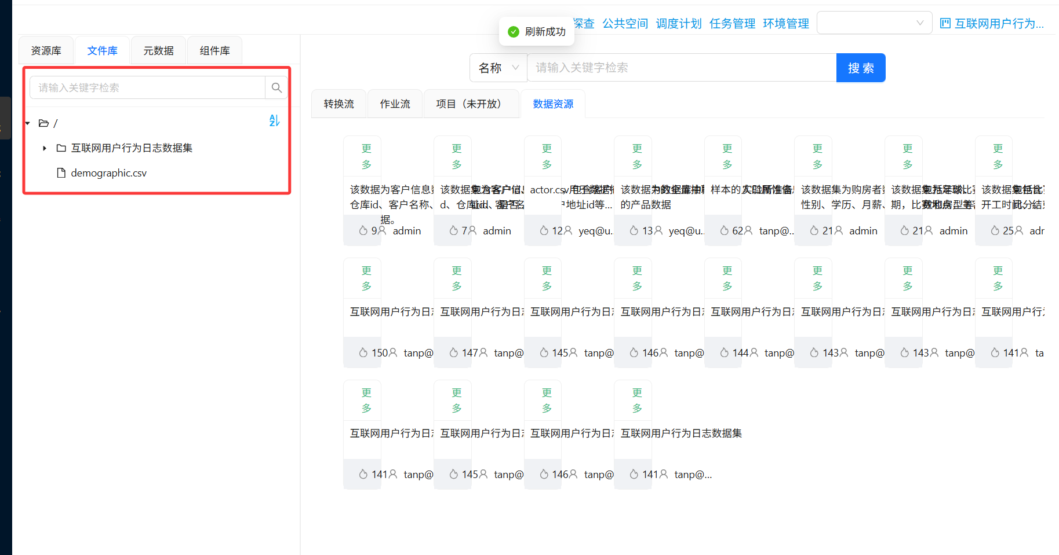Select demographic.csv in the file tree
Screen dimensions: 1059x555
point(109,173)
